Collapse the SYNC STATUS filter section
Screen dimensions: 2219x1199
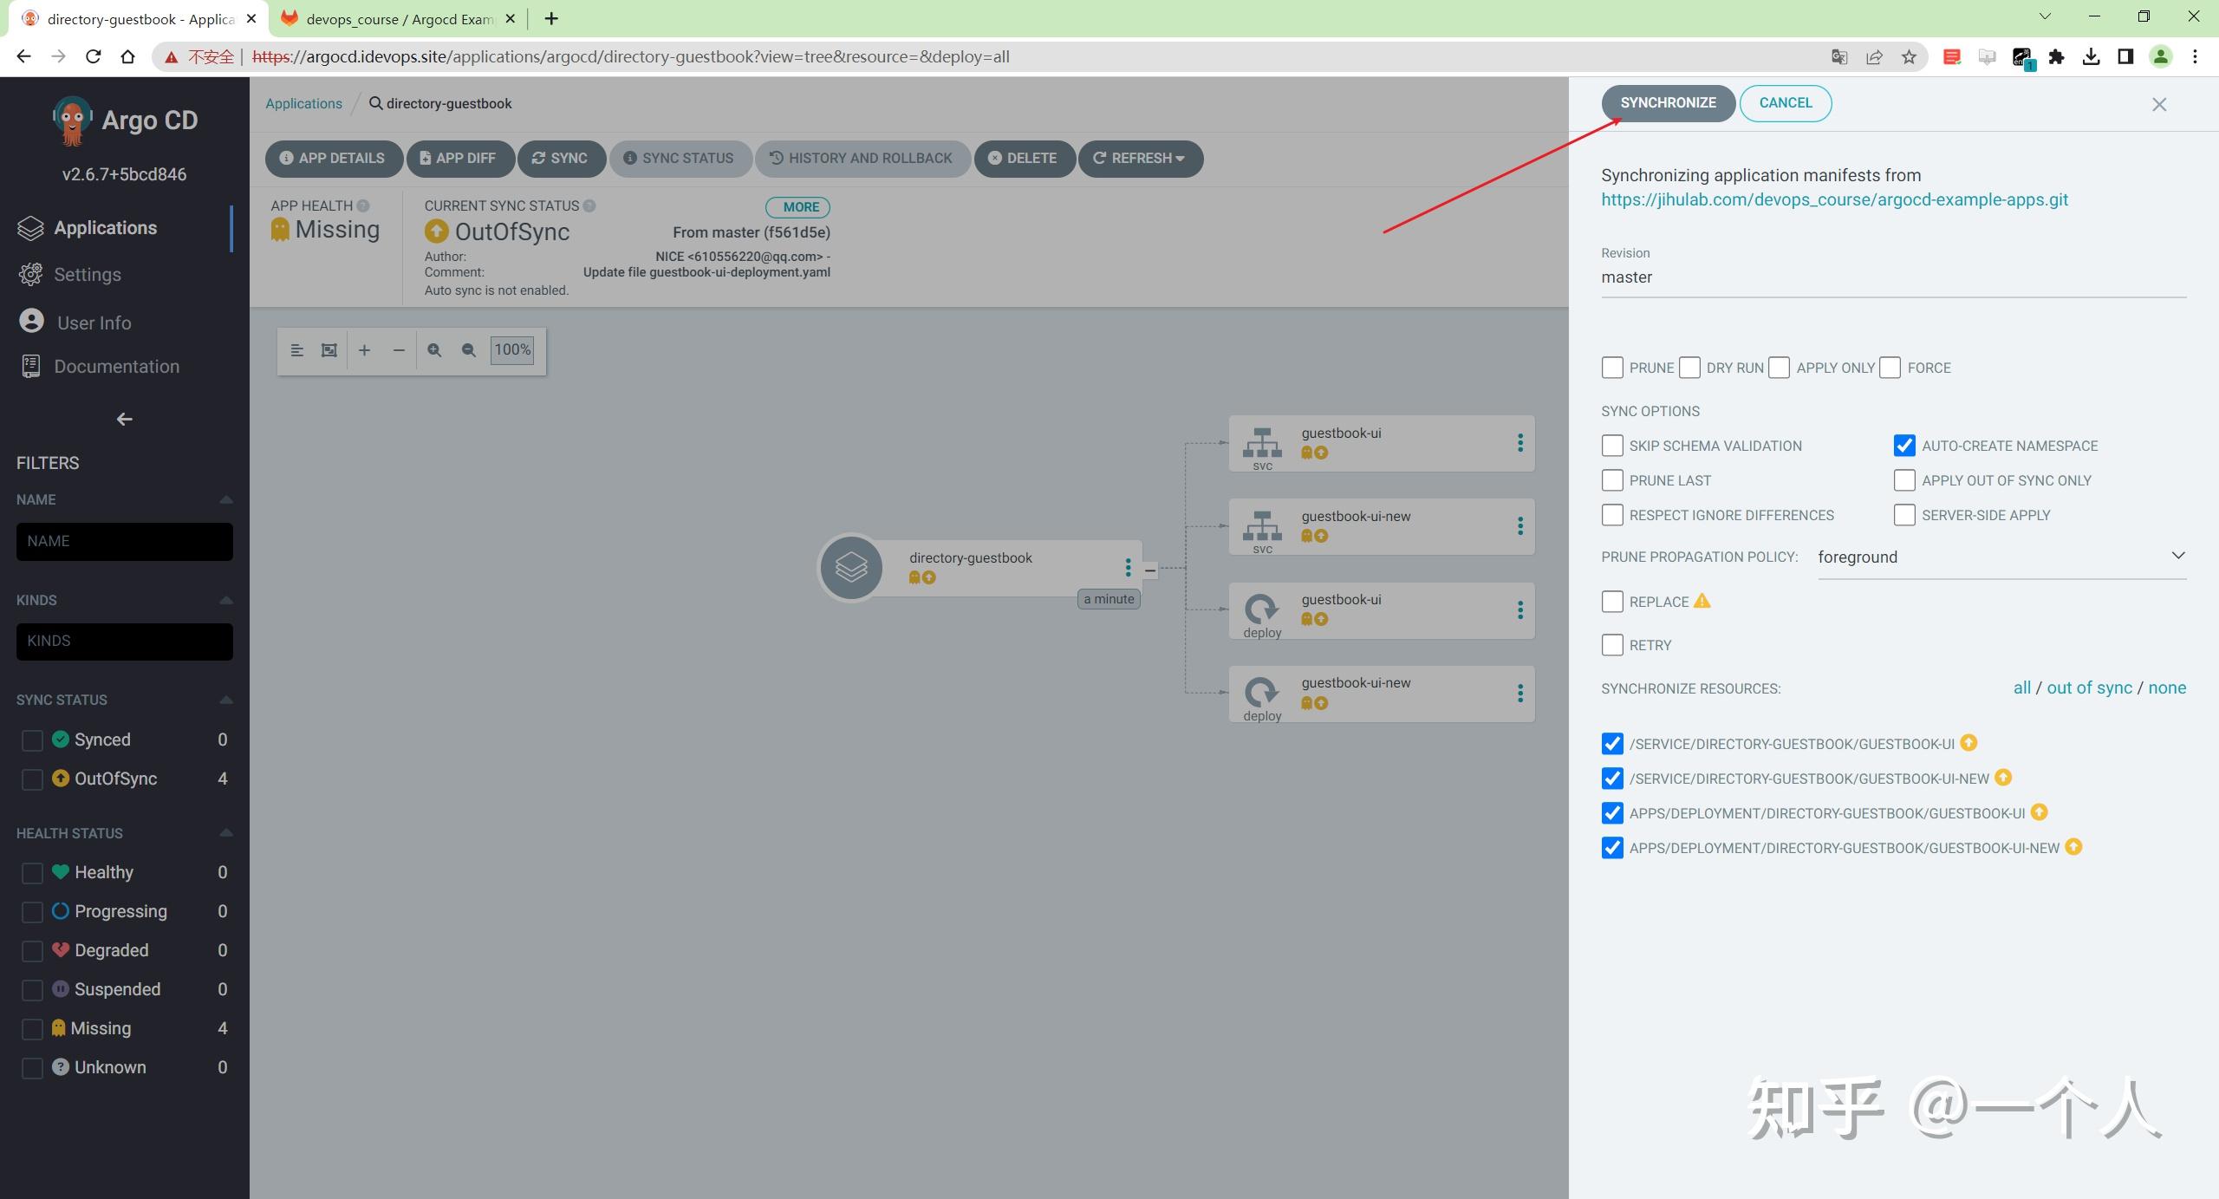[x=226, y=701]
